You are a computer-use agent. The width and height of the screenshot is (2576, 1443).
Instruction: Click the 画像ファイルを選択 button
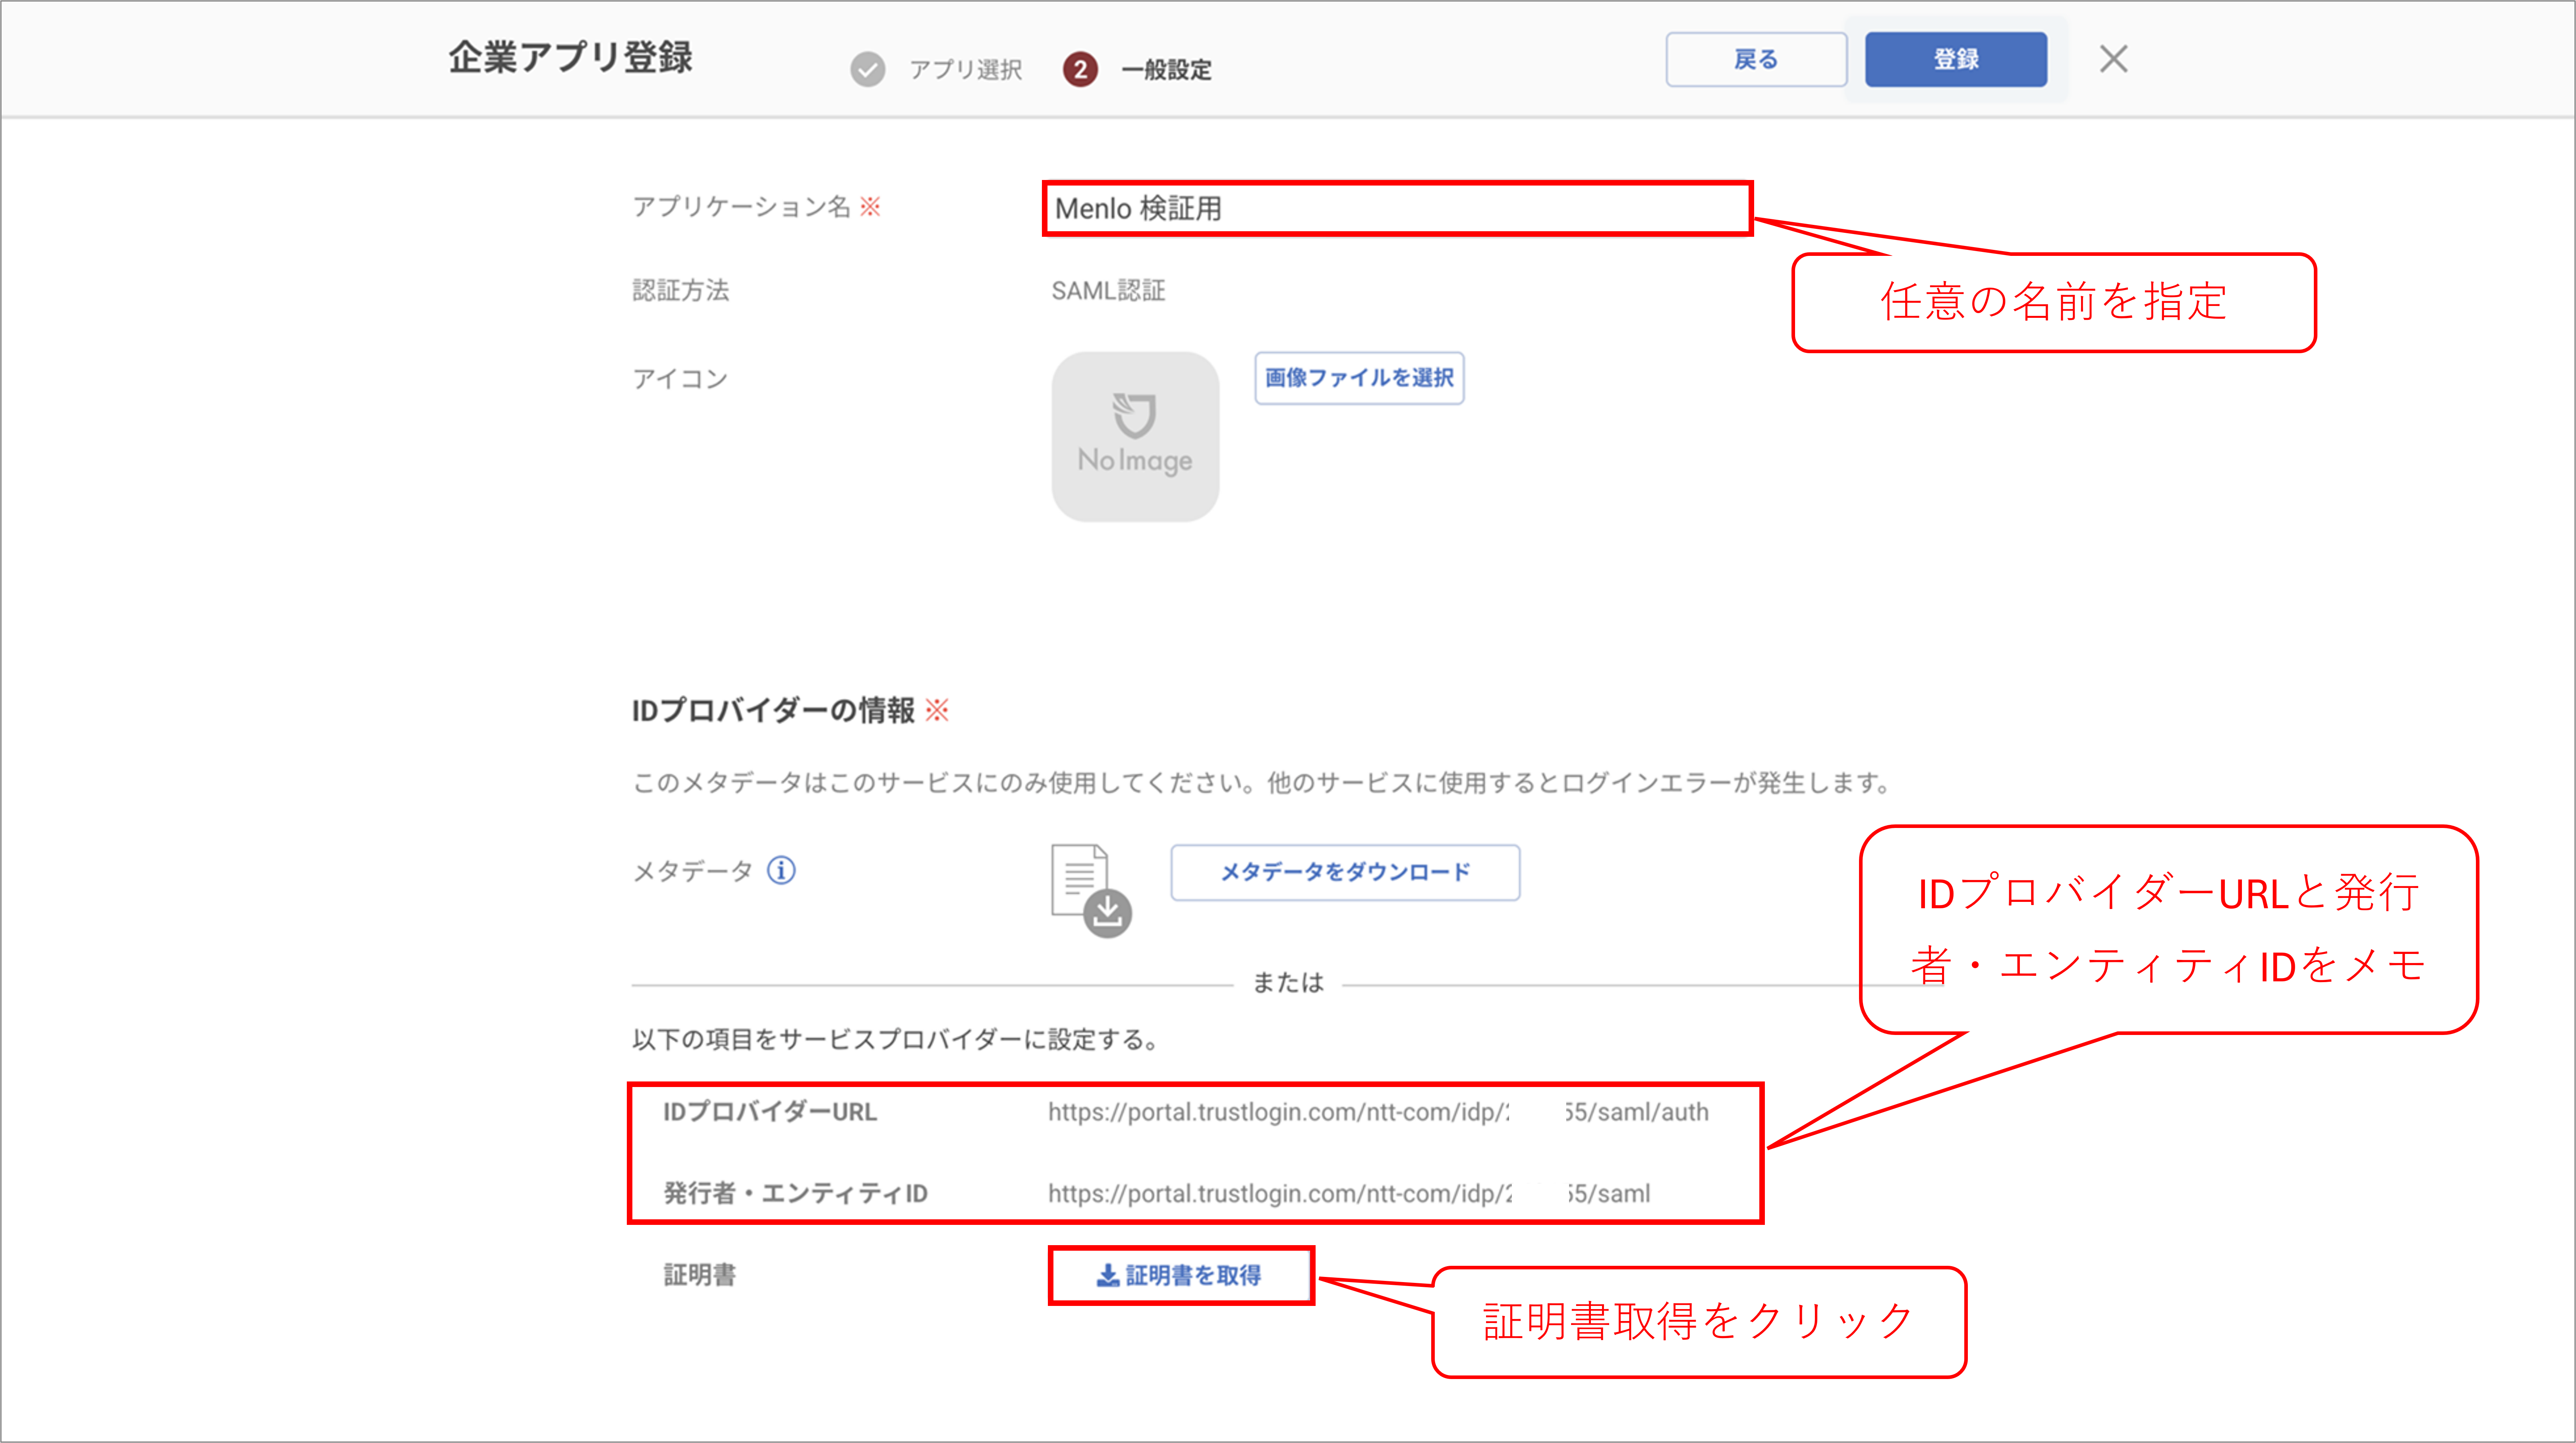coord(1359,378)
